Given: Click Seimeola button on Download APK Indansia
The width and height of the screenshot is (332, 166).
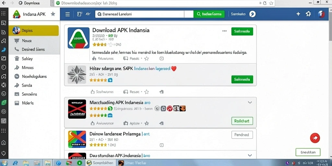Looking at the screenshot, I should (242, 31).
